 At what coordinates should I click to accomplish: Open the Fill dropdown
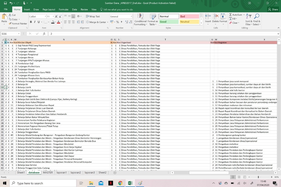coord(233,19)
